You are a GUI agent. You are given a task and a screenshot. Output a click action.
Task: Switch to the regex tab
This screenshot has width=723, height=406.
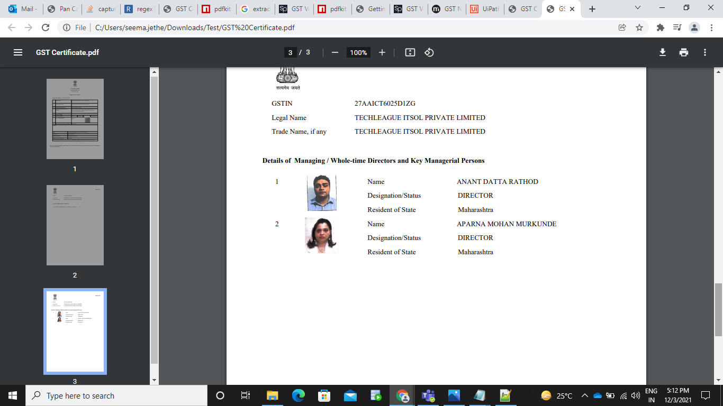(x=139, y=9)
